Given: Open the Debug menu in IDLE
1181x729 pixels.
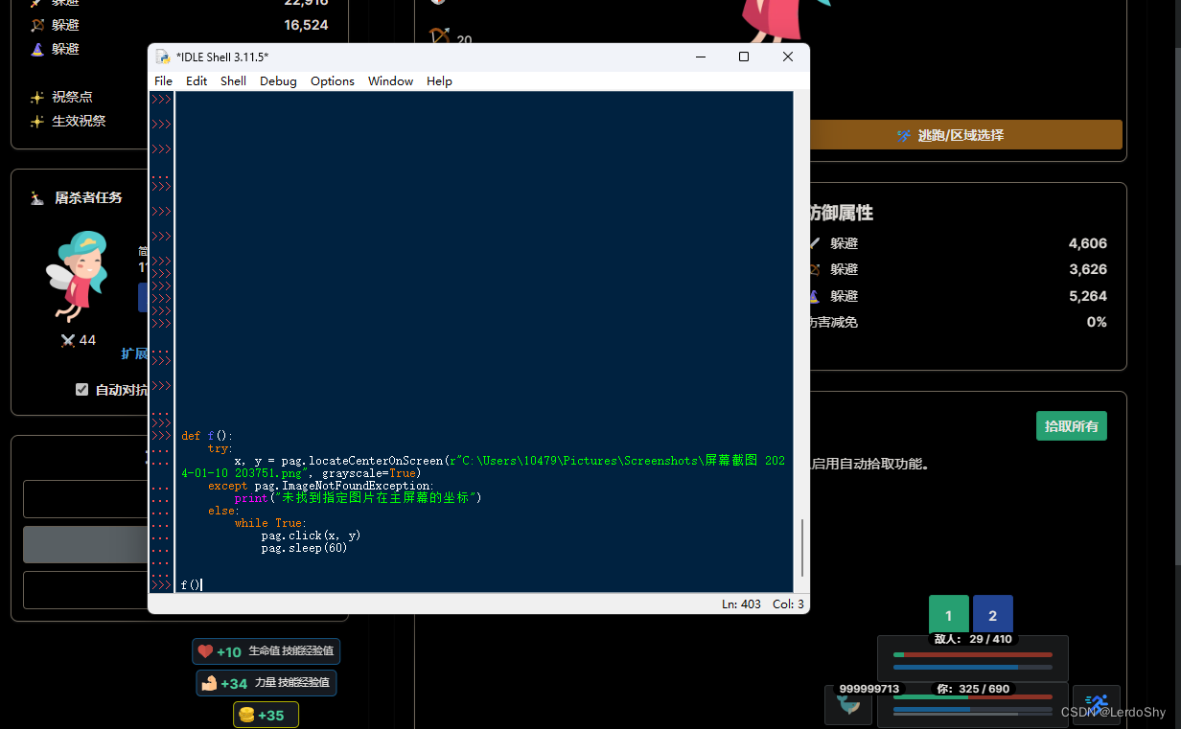Looking at the screenshot, I should click(x=277, y=81).
